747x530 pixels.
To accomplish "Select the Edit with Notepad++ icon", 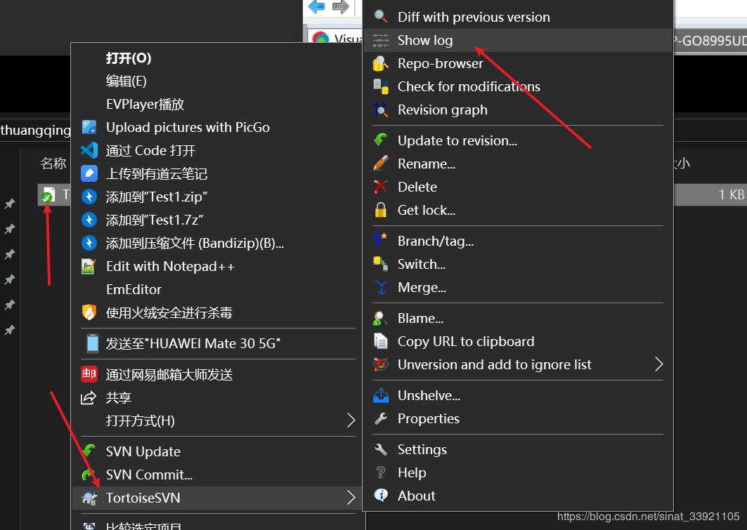I will point(89,266).
